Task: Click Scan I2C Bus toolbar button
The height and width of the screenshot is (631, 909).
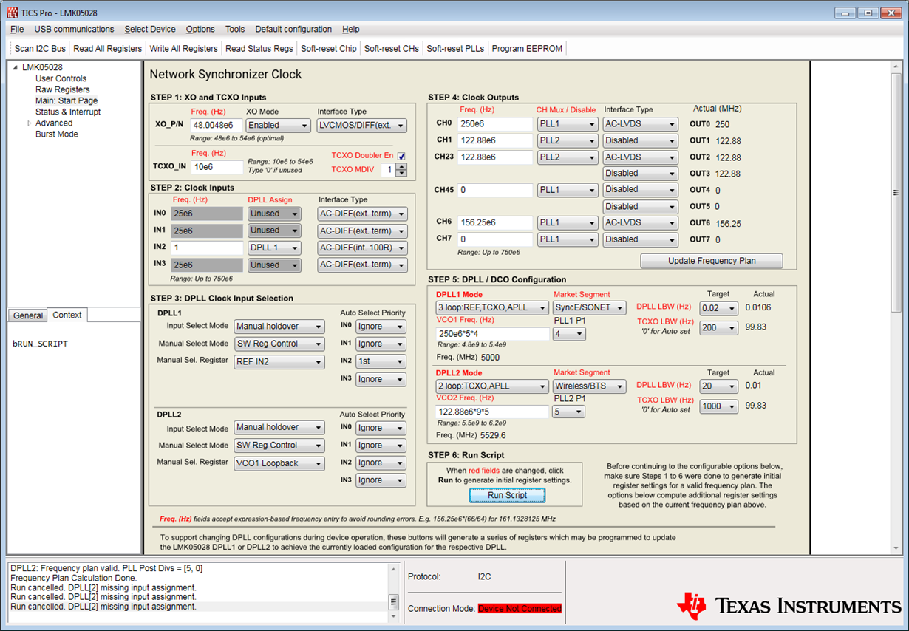Action: tap(40, 49)
